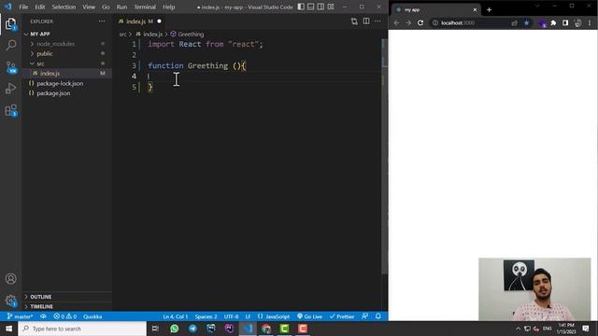Image resolution: width=598 pixels, height=336 pixels.
Task: Bookmark this page star icon
Action: pos(526,22)
